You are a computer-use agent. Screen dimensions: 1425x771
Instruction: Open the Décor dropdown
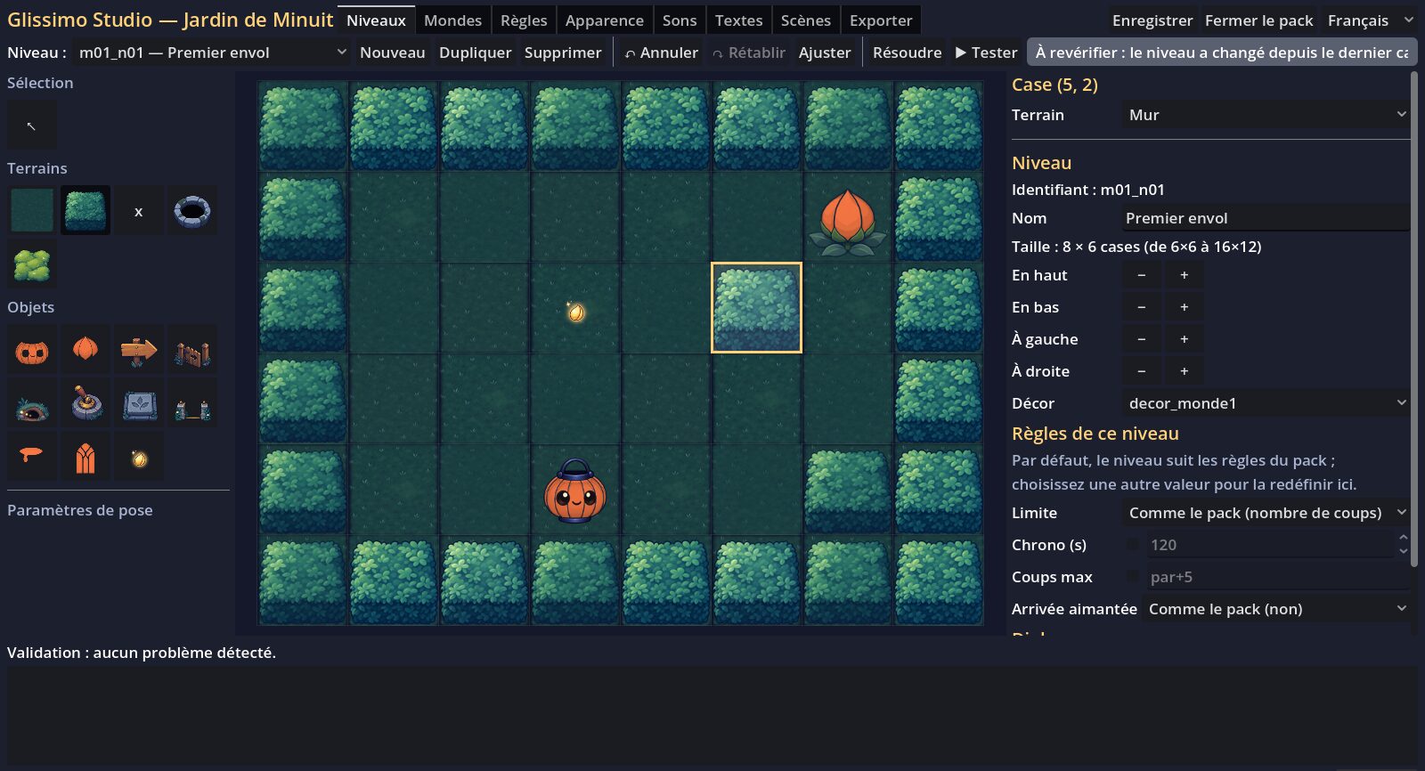[x=1266, y=403]
